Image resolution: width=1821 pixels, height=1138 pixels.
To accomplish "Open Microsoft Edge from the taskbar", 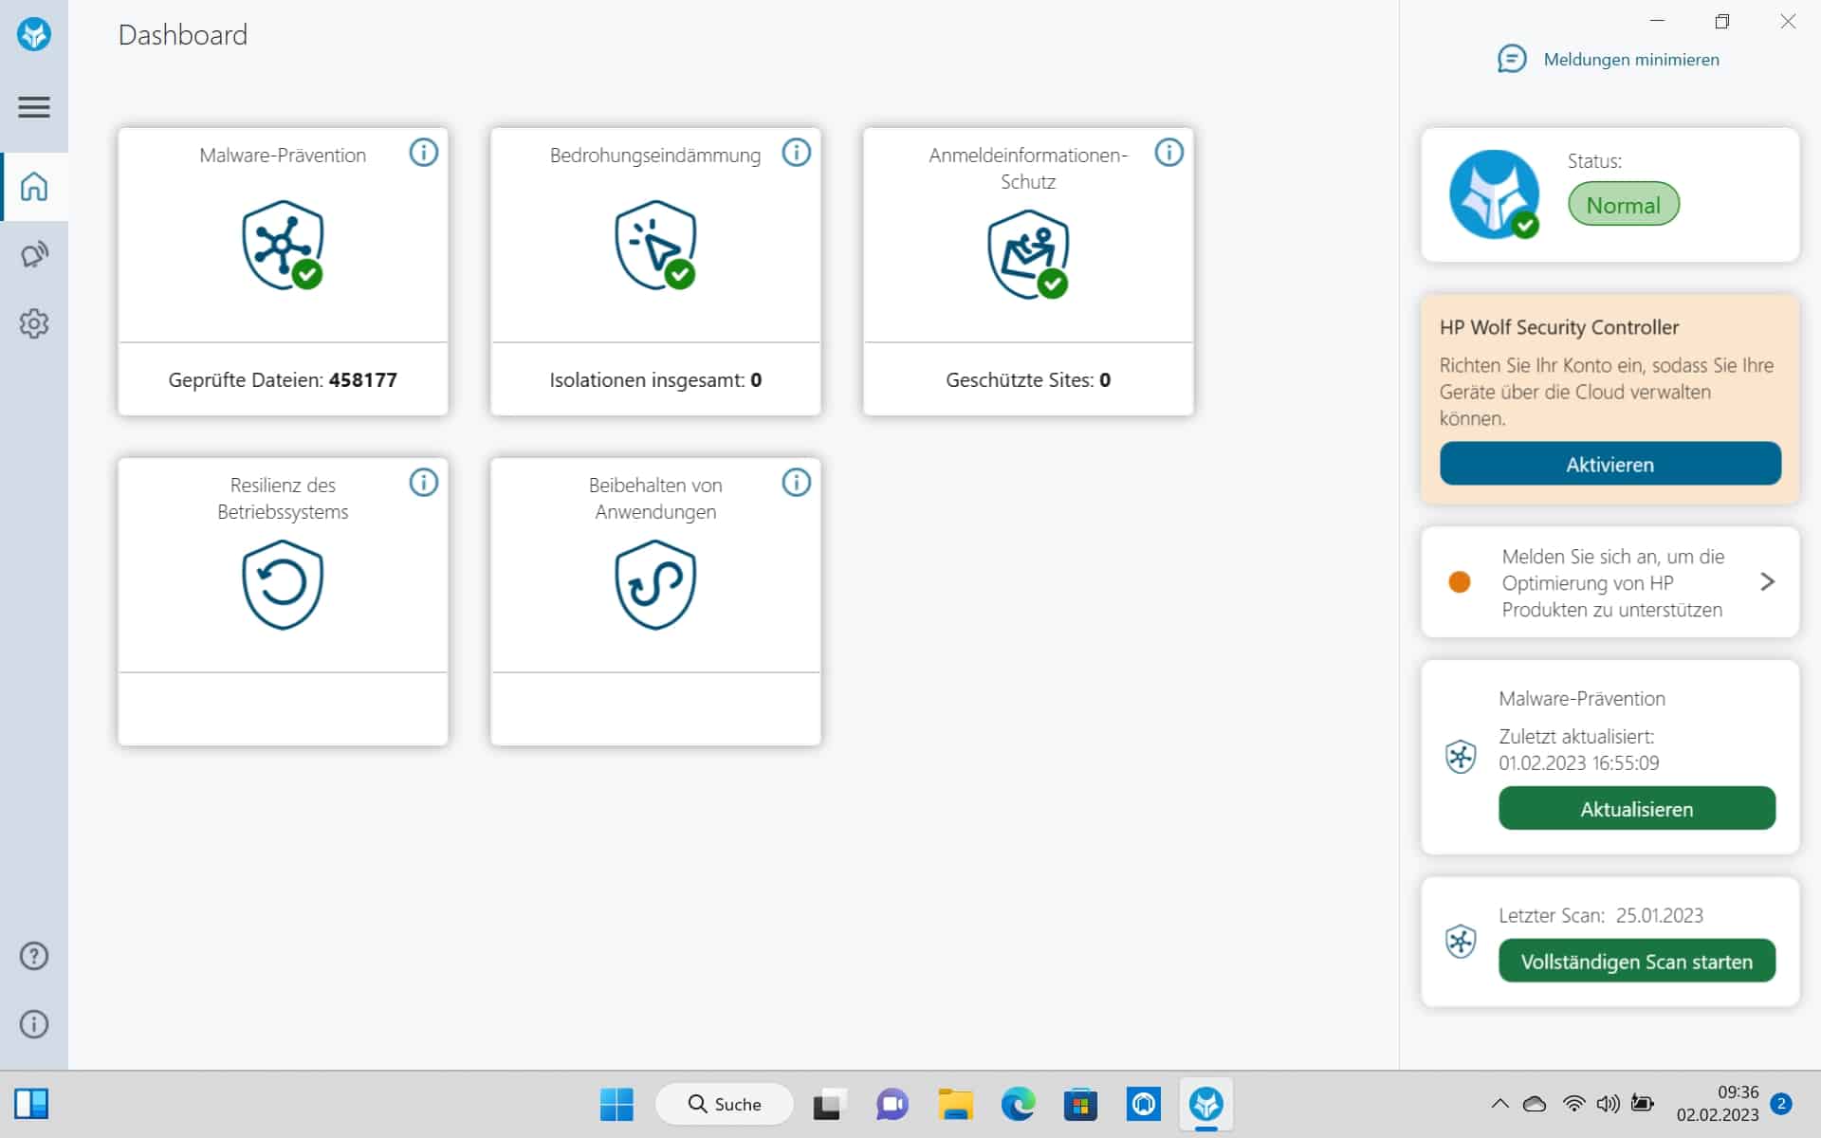I will pos(1018,1104).
